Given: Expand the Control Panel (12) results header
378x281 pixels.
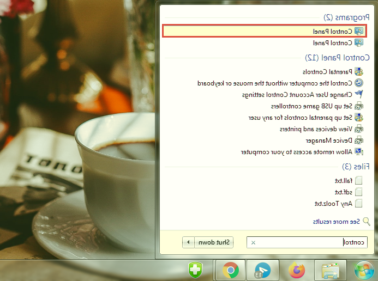Looking at the screenshot, I should coord(338,57).
